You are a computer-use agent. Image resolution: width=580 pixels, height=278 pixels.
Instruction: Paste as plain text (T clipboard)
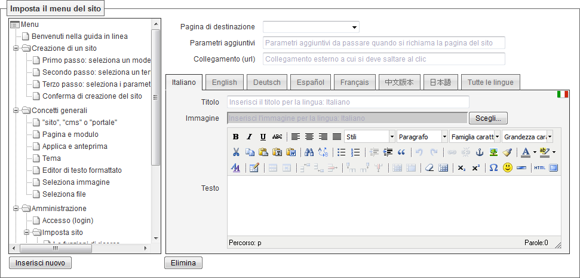(277, 152)
